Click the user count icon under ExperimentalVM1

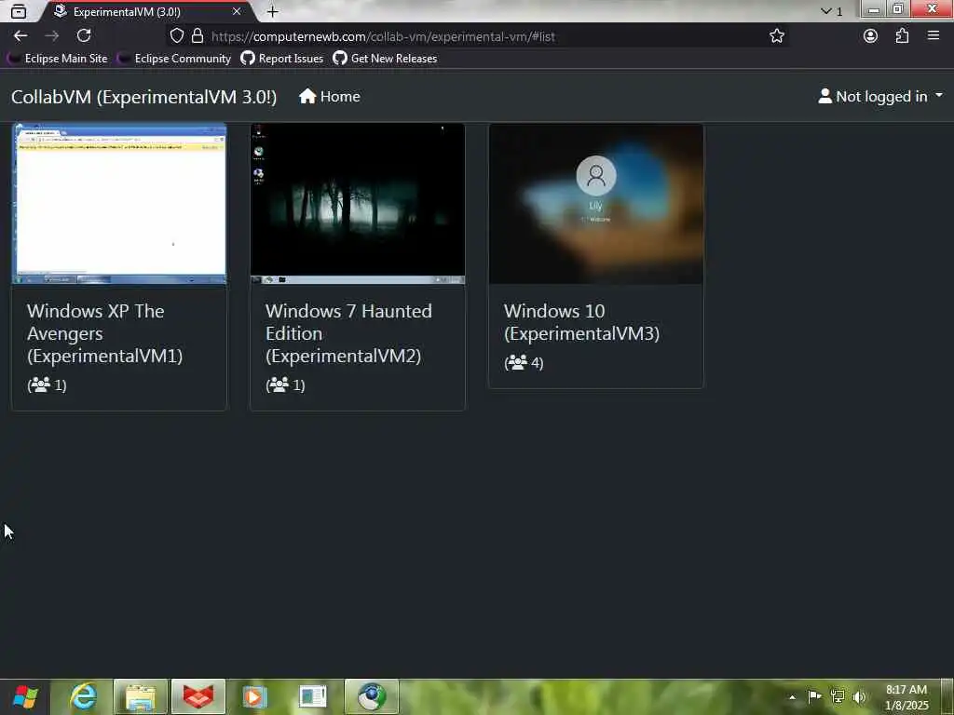(41, 384)
